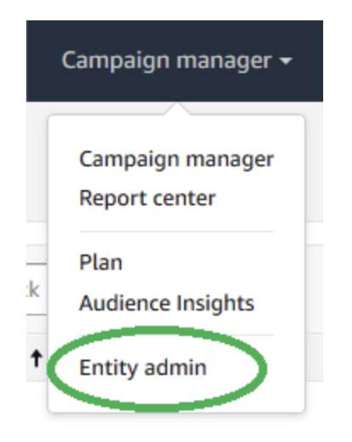
Task: Click the caret arrow beside Campaign manager header
Action: point(286,61)
